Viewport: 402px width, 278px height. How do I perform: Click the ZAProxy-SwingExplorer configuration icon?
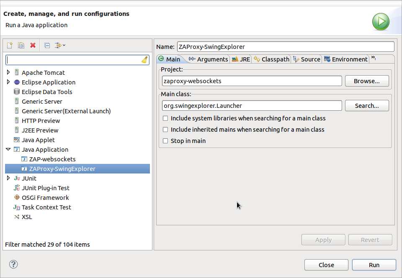[x=24, y=169]
